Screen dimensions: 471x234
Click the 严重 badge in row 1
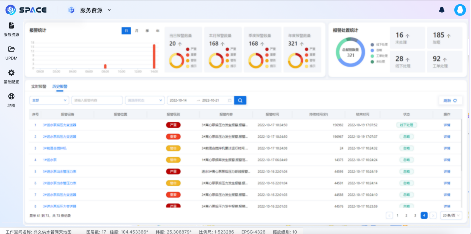(173, 125)
